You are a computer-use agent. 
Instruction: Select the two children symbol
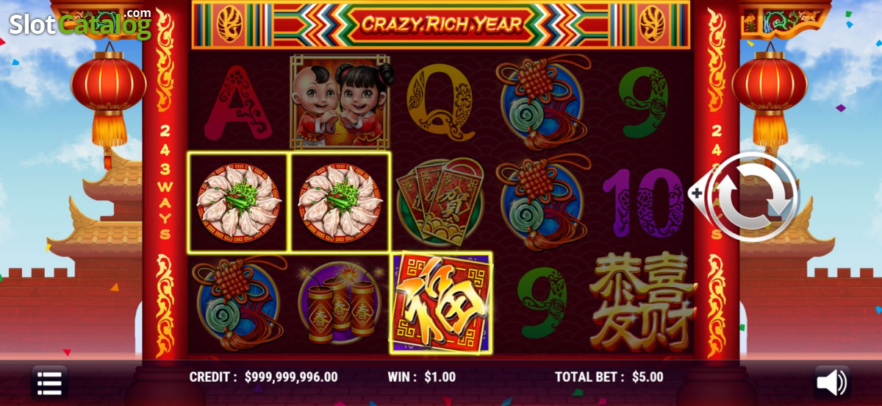pyautogui.click(x=340, y=102)
